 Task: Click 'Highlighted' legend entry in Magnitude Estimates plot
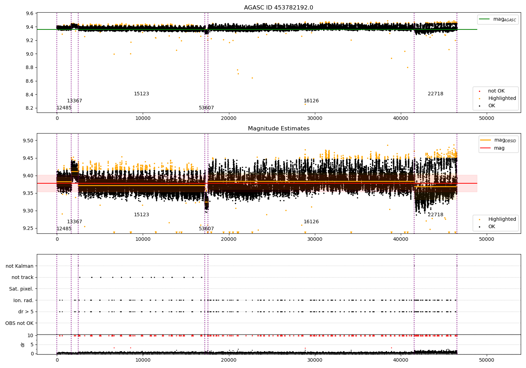click(x=502, y=219)
